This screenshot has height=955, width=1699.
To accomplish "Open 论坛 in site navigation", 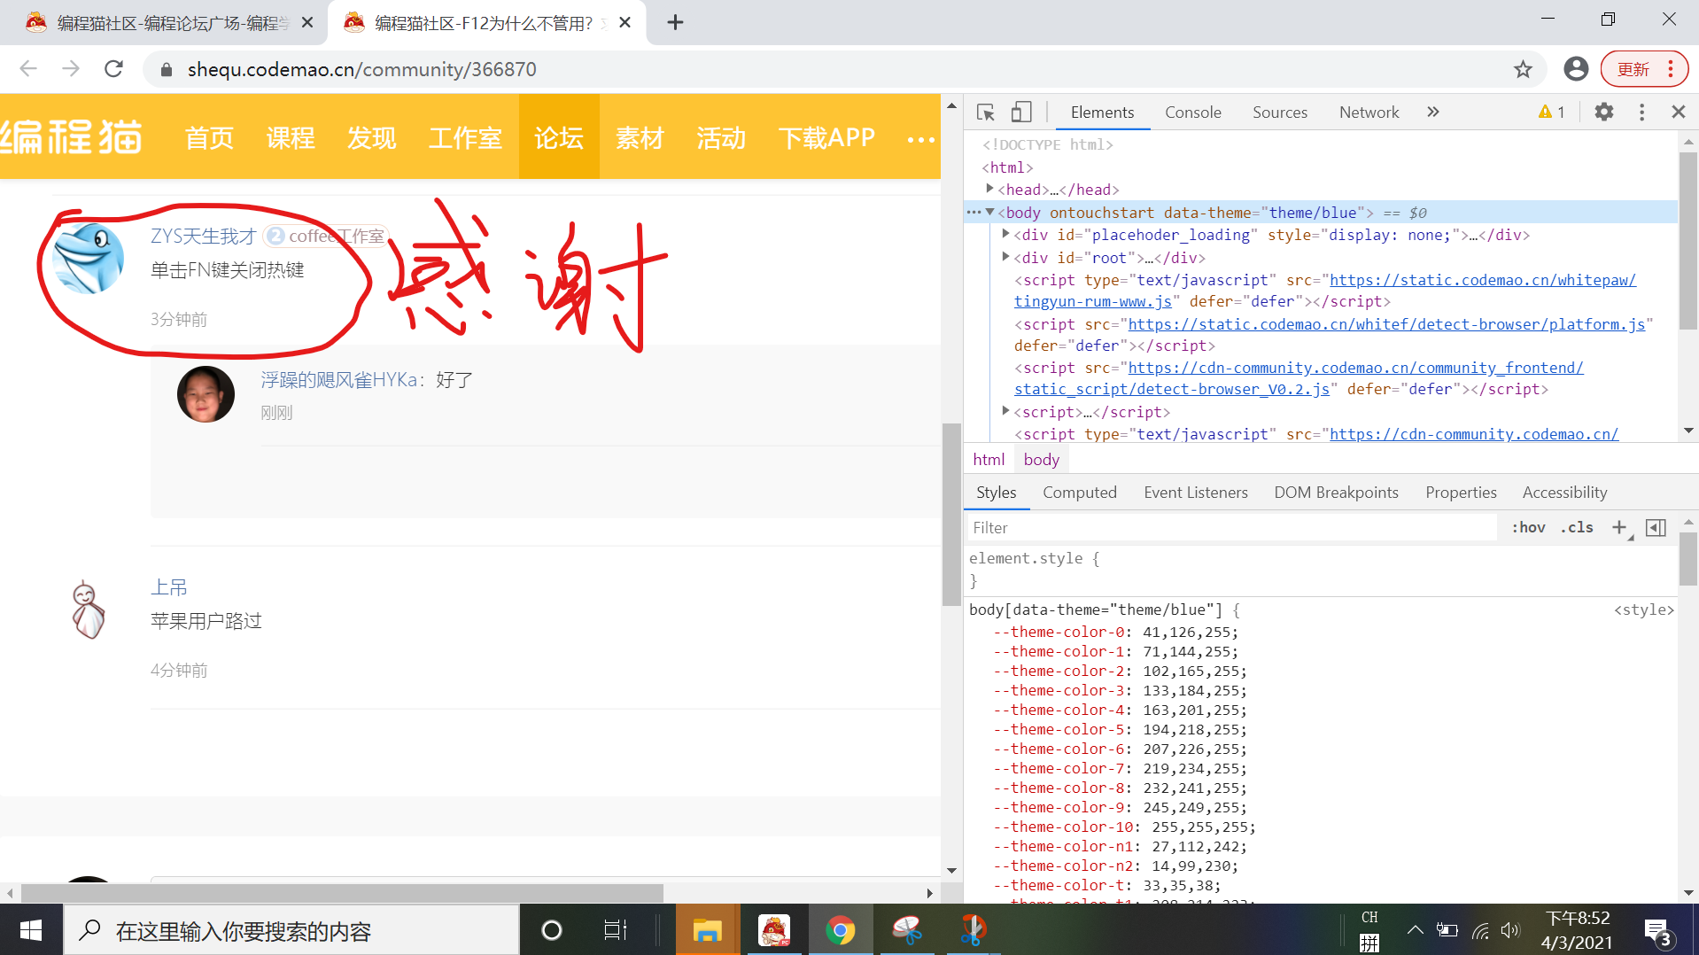I will point(559,137).
